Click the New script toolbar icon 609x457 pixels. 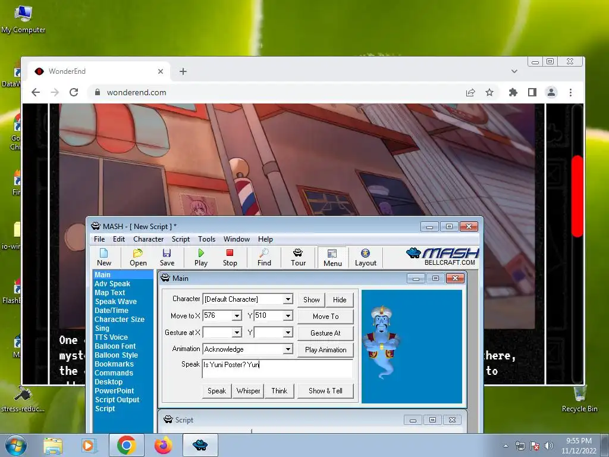click(103, 257)
